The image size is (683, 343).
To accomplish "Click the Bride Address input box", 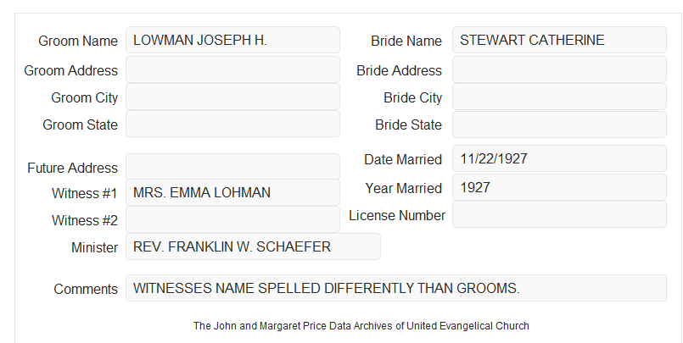I will tap(559, 69).
